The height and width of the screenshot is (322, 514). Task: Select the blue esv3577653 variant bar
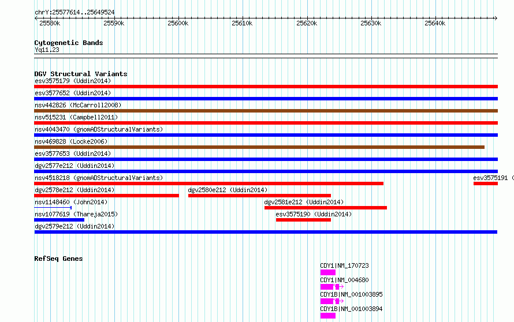(x=266, y=159)
